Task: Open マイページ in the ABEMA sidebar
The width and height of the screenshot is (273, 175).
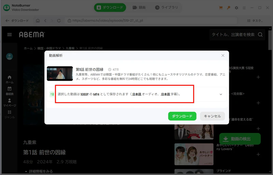Action: 10,103
